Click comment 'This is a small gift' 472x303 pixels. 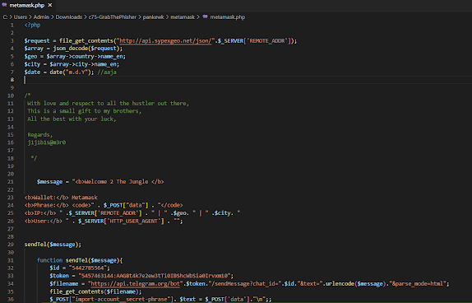[58, 111]
